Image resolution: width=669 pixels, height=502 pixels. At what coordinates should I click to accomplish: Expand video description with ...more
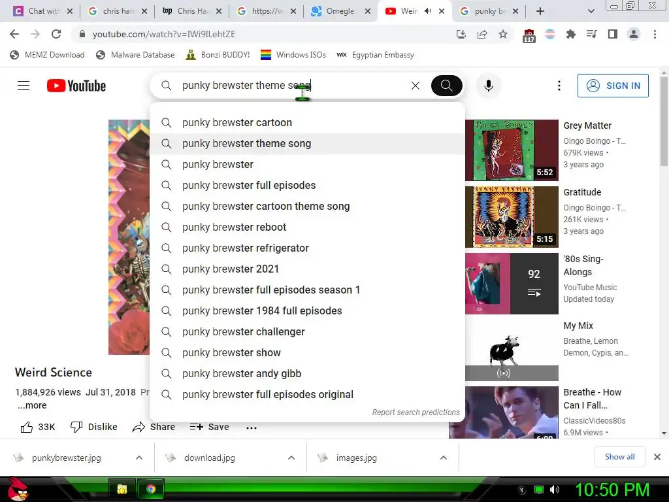pyautogui.click(x=32, y=405)
